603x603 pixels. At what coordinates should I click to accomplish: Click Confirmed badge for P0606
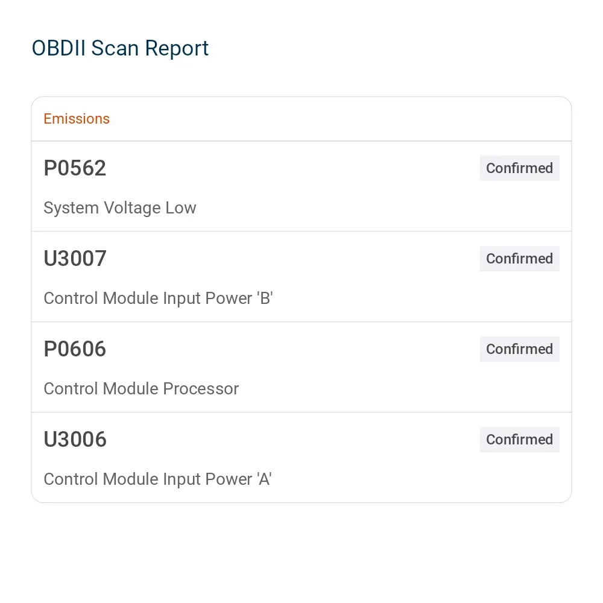point(519,349)
